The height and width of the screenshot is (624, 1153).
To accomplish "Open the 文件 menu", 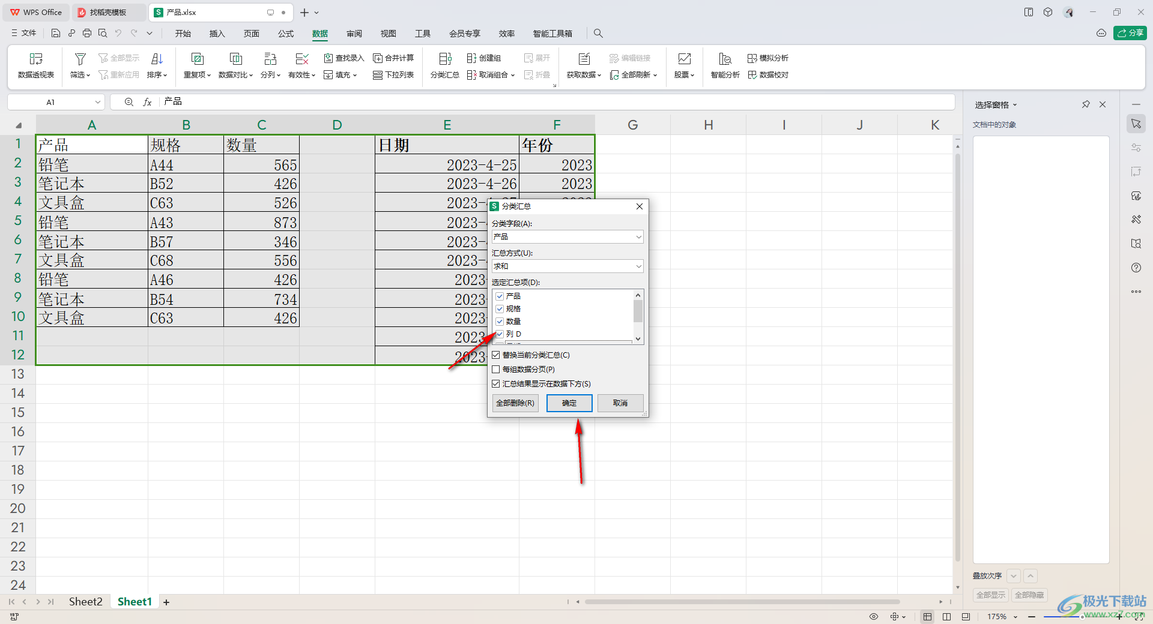I will point(24,33).
